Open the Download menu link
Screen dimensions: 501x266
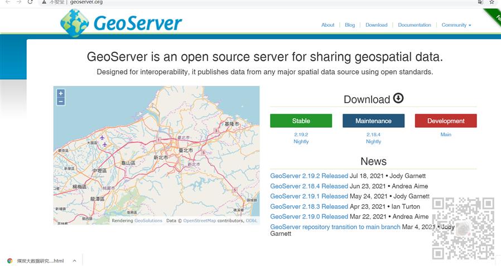pyautogui.click(x=377, y=25)
